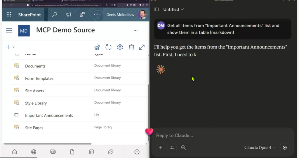Screen dimensions: 299x158
Task: Click the horizontal scrollbar under the list
Action: (48, 144)
